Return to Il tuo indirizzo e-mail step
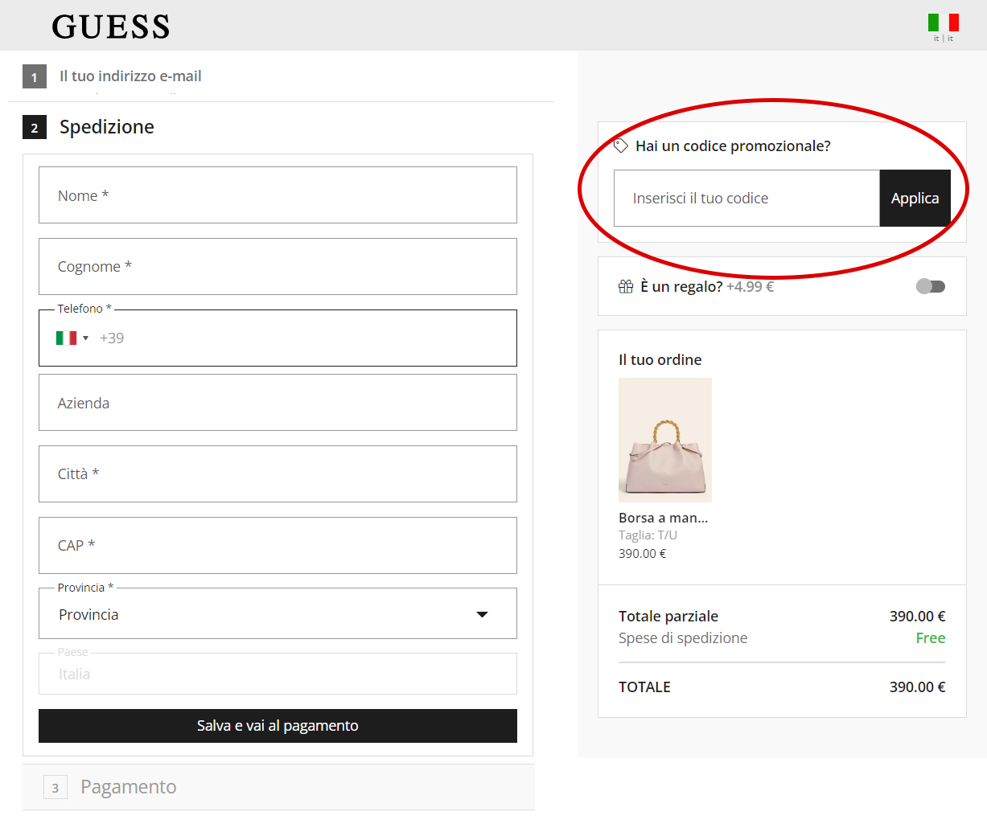 click(x=130, y=76)
